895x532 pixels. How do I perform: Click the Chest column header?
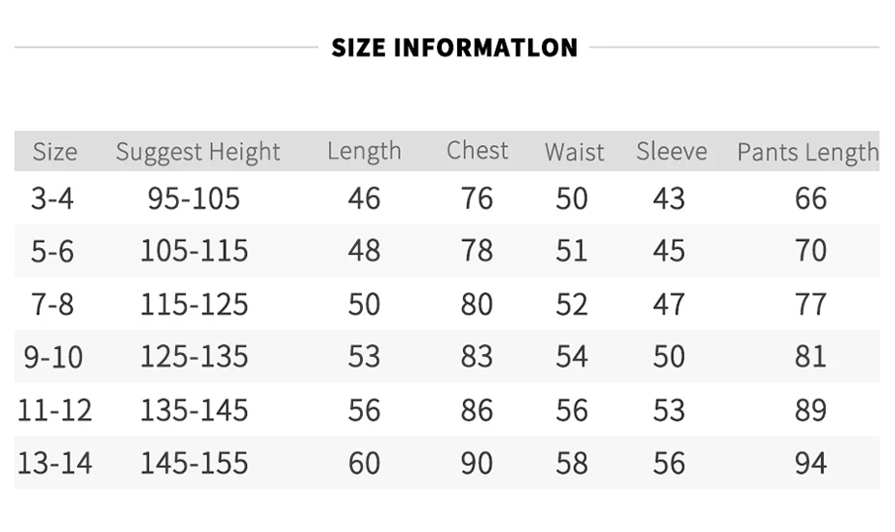[x=478, y=150]
